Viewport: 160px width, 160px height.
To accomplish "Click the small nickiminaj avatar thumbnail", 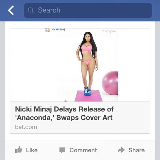I will click(x=47, y=30).
